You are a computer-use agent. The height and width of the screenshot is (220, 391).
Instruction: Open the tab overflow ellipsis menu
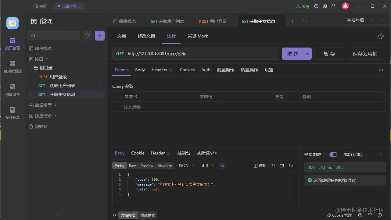[305, 21]
